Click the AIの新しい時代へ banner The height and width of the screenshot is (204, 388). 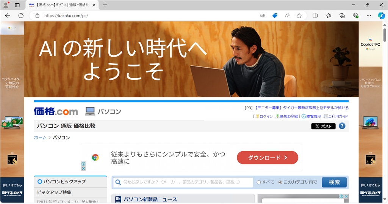point(191,59)
